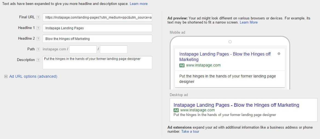320x139 pixels.
Task: Click the help icon beside Headline 2
Action: point(38,39)
